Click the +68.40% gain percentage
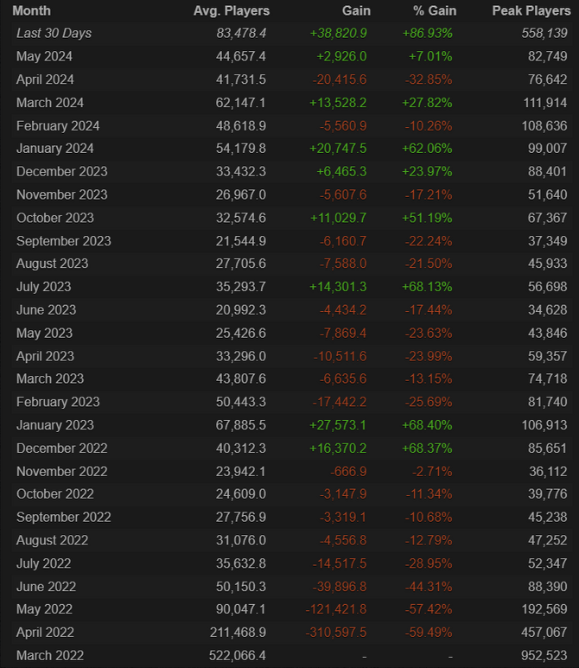Image resolution: width=579 pixels, height=668 pixels. [429, 425]
